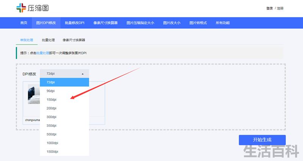Click the chongwuma file name label
The width and height of the screenshot is (303, 161).
(x=32, y=120)
